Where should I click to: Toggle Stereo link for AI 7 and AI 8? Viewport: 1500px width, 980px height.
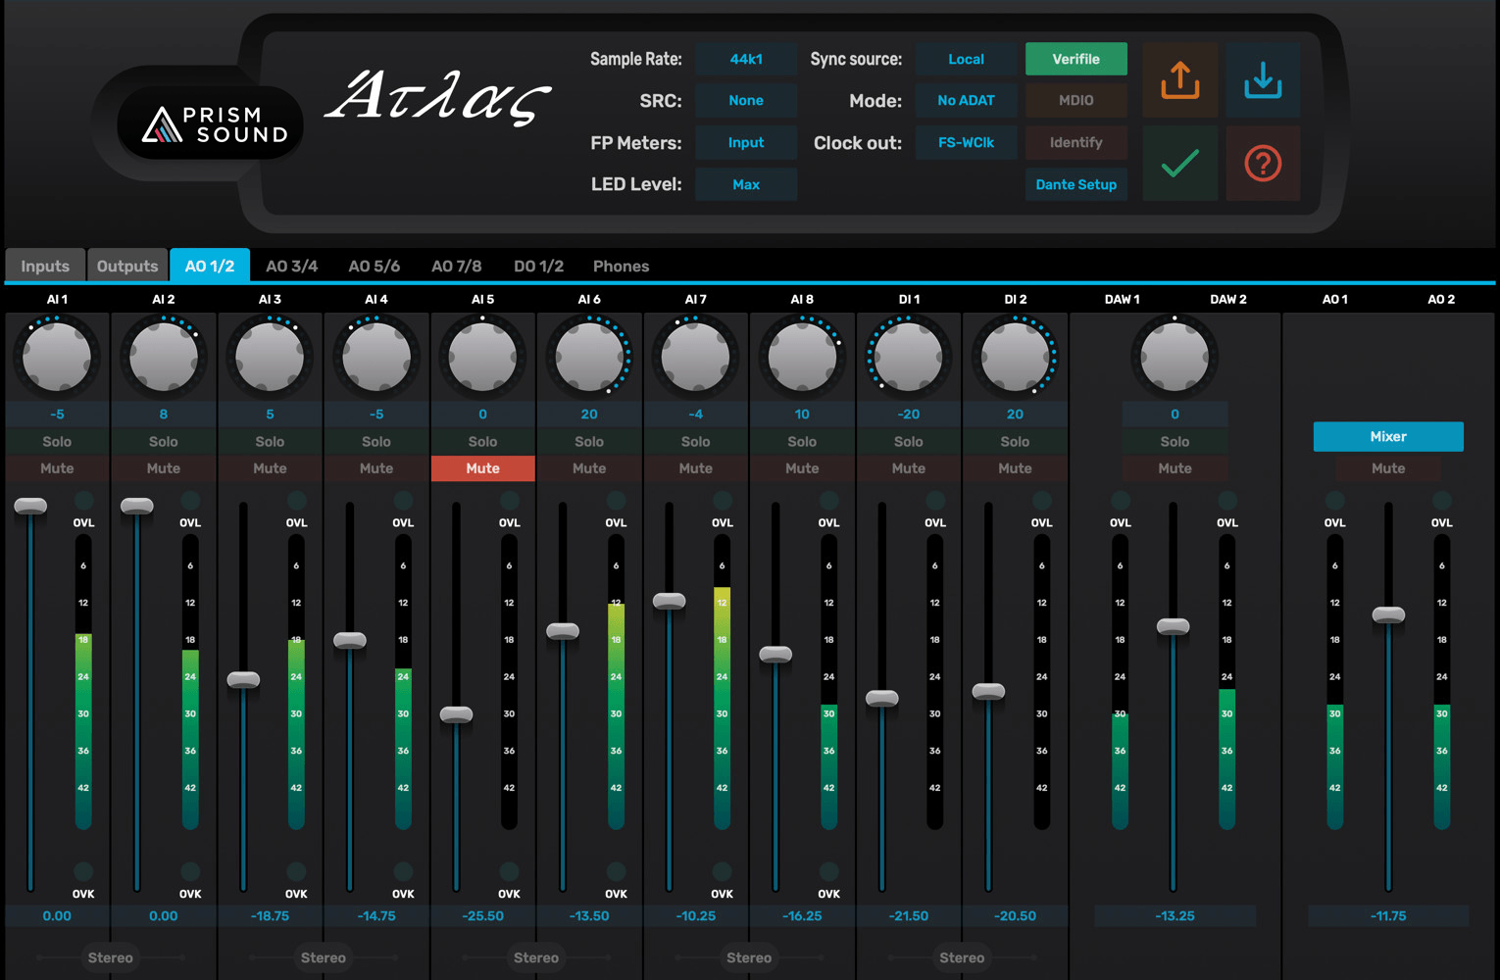pyautogui.click(x=749, y=957)
